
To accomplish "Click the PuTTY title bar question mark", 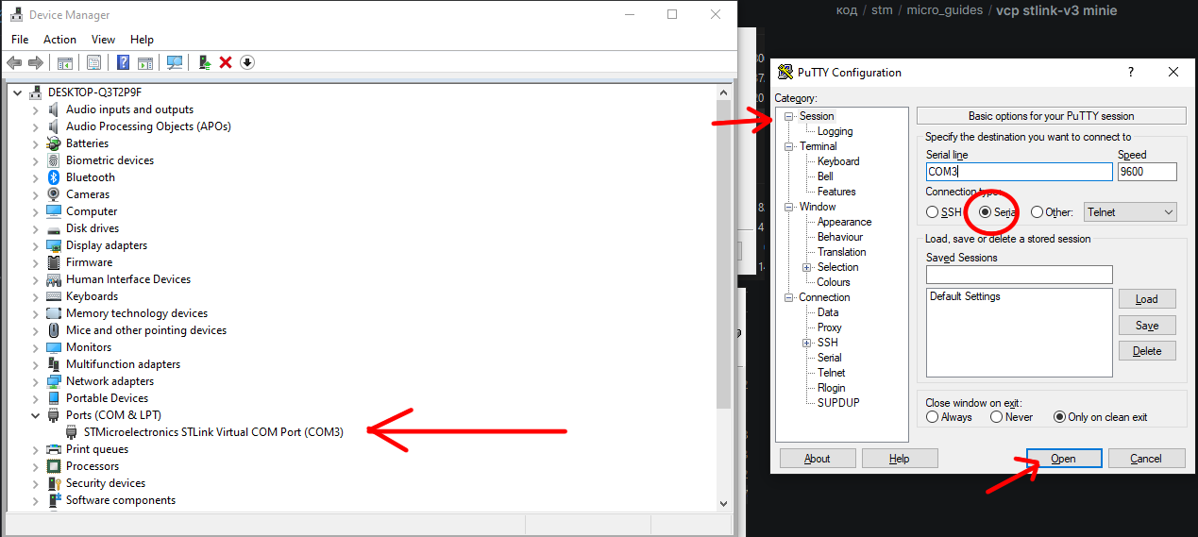I will [x=1131, y=72].
